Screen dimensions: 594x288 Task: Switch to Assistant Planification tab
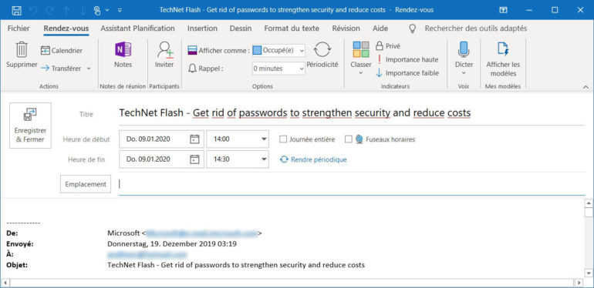tap(137, 28)
